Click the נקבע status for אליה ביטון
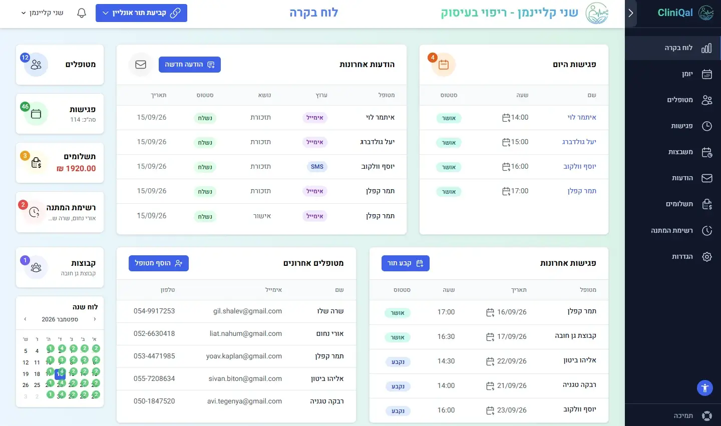 pos(398,362)
